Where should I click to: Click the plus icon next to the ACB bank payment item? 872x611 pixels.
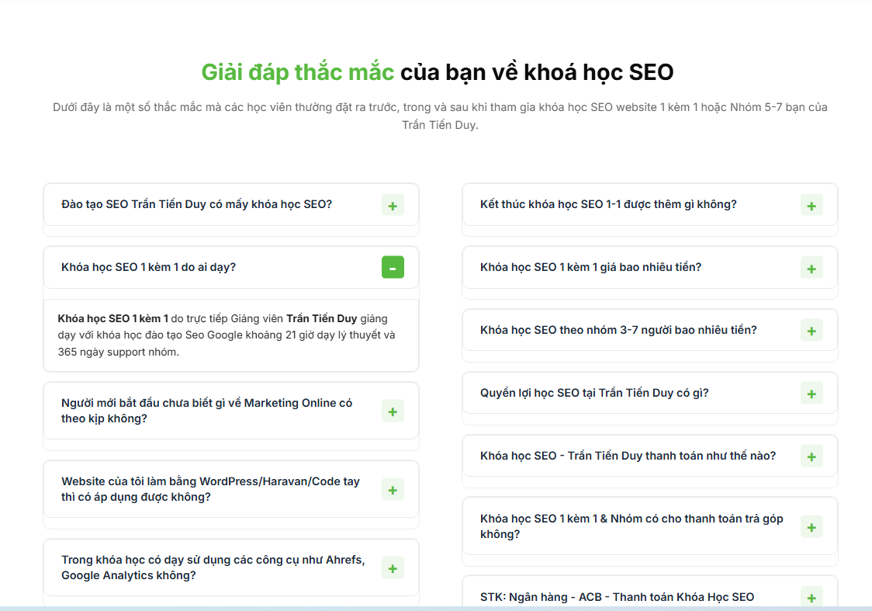811,597
